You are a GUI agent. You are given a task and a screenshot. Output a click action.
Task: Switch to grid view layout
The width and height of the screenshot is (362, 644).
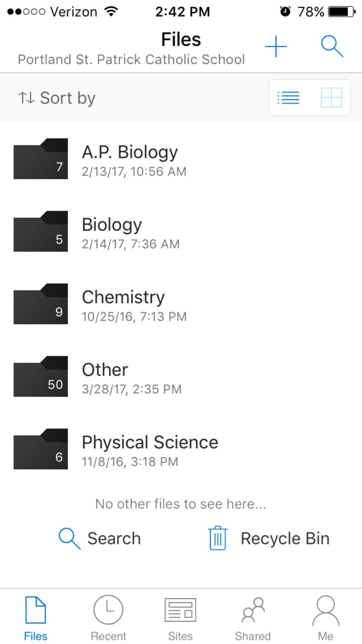pyautogui.click(x=331, y=98)
